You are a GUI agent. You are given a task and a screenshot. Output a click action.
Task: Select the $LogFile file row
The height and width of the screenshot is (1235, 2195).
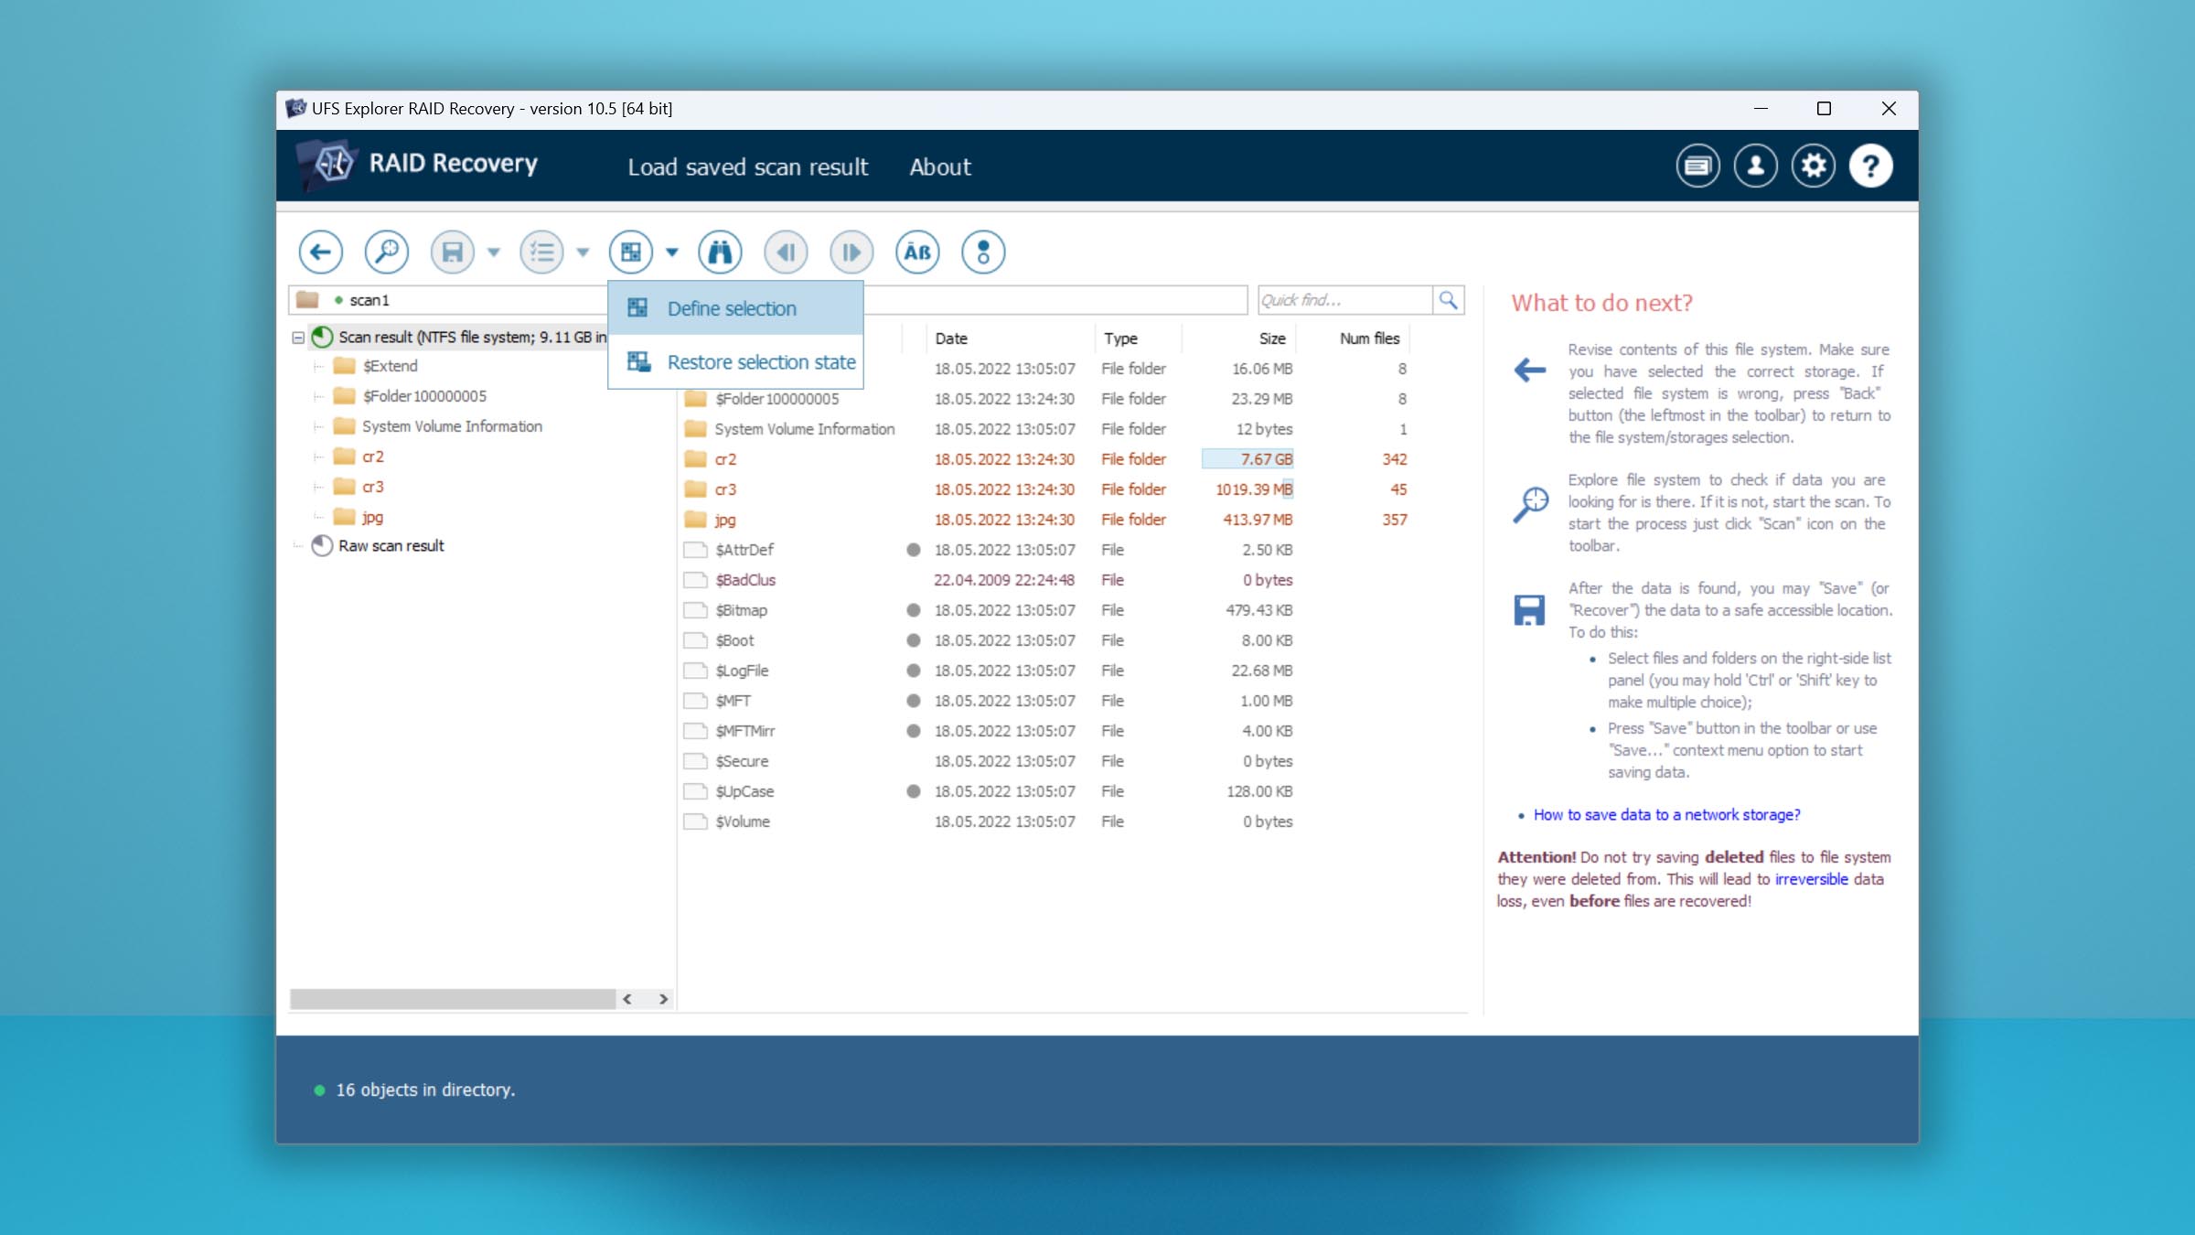[1047, 671]
